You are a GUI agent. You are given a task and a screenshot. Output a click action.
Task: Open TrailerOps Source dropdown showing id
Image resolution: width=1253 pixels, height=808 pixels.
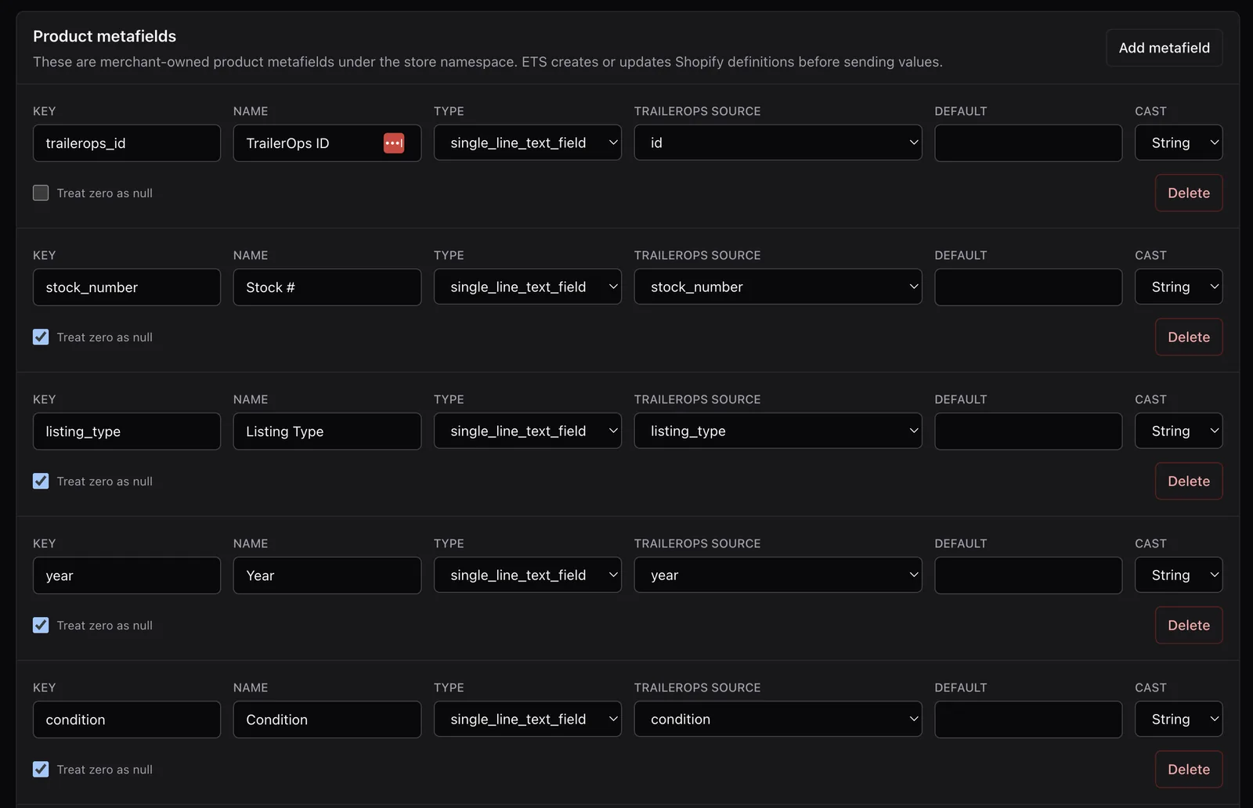point(778,142)
